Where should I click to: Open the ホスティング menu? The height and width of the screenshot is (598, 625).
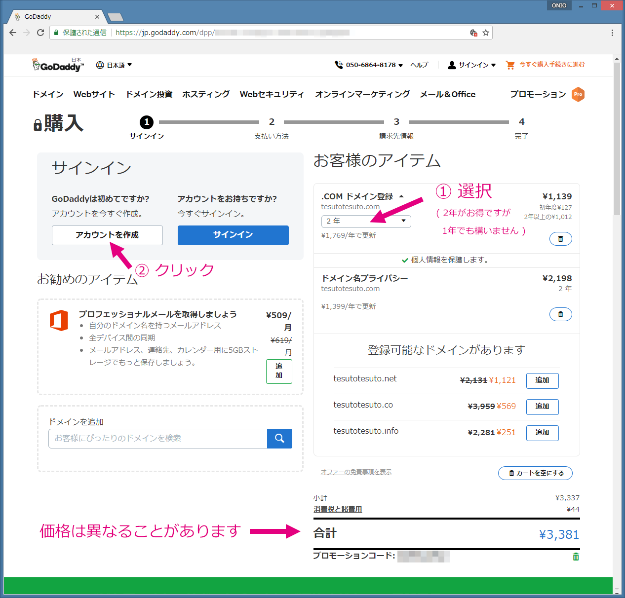[x=206, y=94]
